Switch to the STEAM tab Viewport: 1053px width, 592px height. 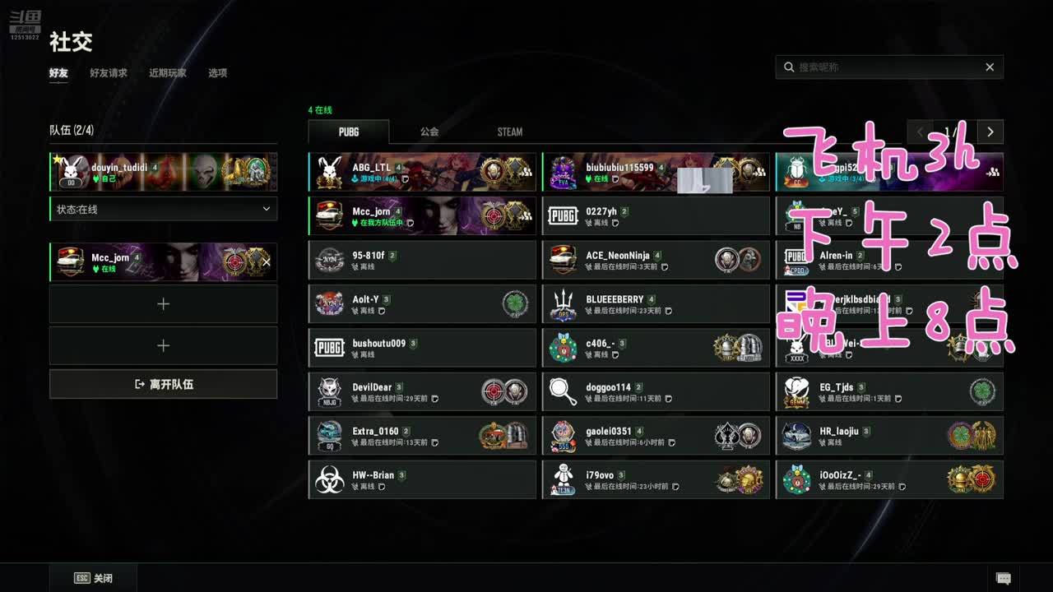point(510,132)
